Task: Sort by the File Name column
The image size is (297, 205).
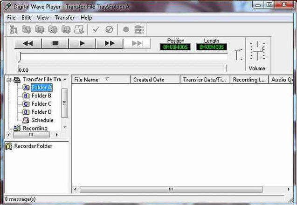Action: click(x=101, y=80)
